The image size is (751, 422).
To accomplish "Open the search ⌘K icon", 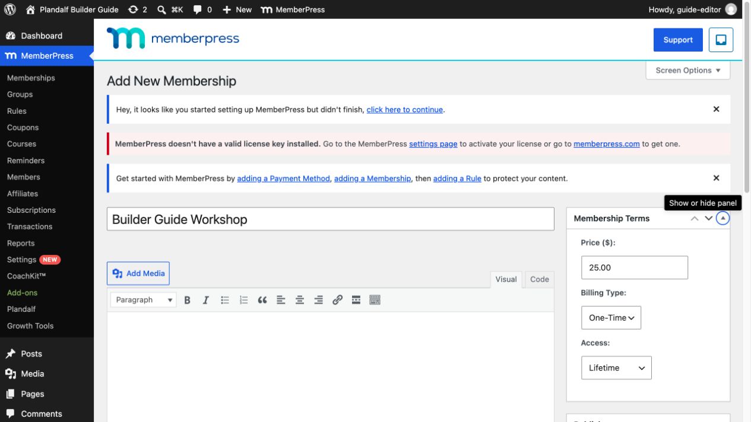I will [x=170, y=9].
